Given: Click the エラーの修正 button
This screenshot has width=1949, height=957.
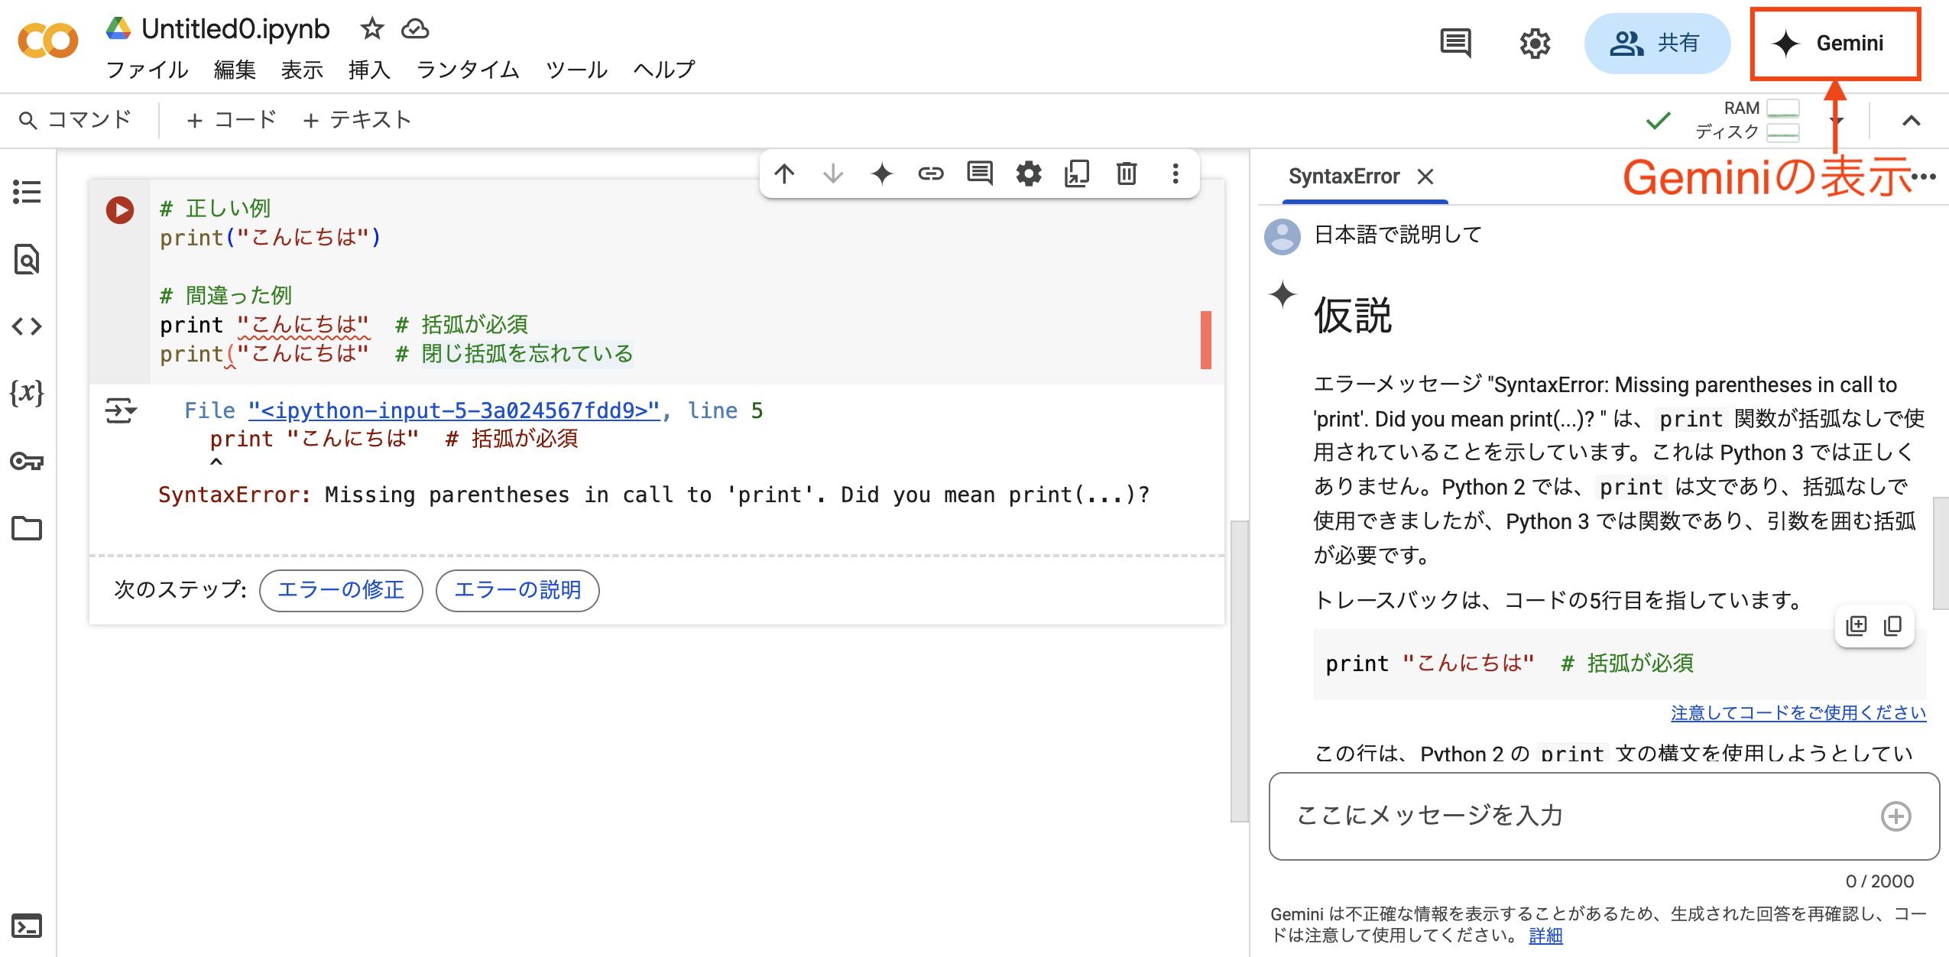Looking at the screenshot, I should 341,590.
